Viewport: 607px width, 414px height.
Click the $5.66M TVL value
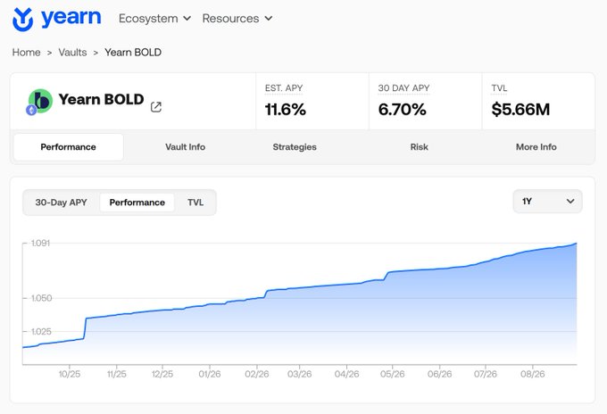point(520,110)
